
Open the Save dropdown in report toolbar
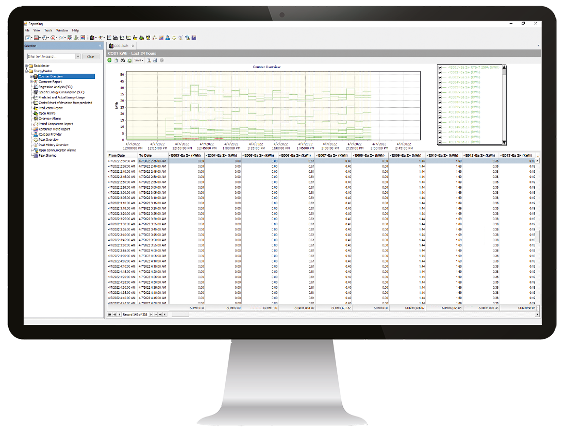(139, 60)
